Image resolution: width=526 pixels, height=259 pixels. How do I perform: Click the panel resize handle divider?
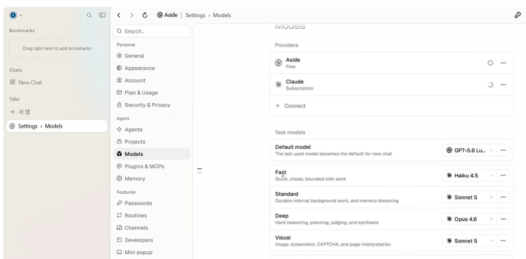(200, 171)
